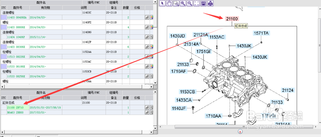
Task: Select callout 21314A near top of block
Action: [192, 44]
